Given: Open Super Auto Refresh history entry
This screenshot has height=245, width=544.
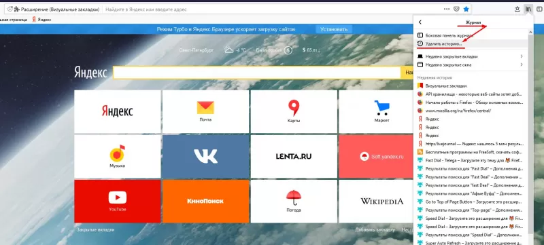Looking at the screenshot, I should coord(471,242).
